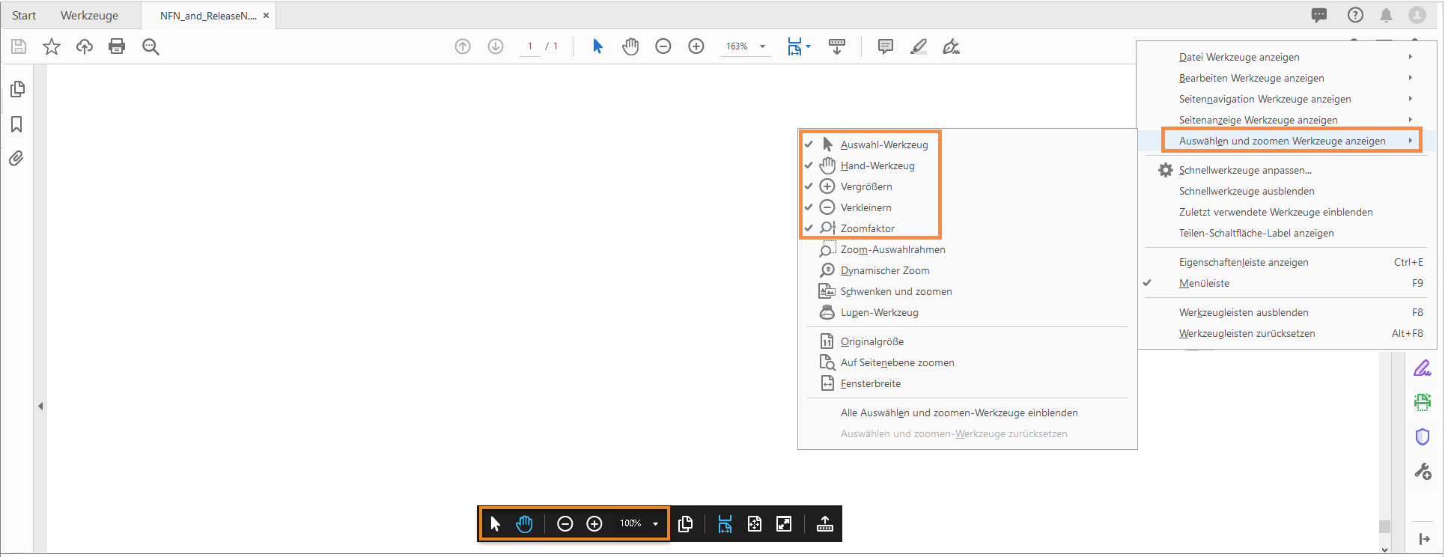The width and height of the screenshot is (1448, 557).
Task: Click the fit page scrolling icon
Action: coord(795,46)
